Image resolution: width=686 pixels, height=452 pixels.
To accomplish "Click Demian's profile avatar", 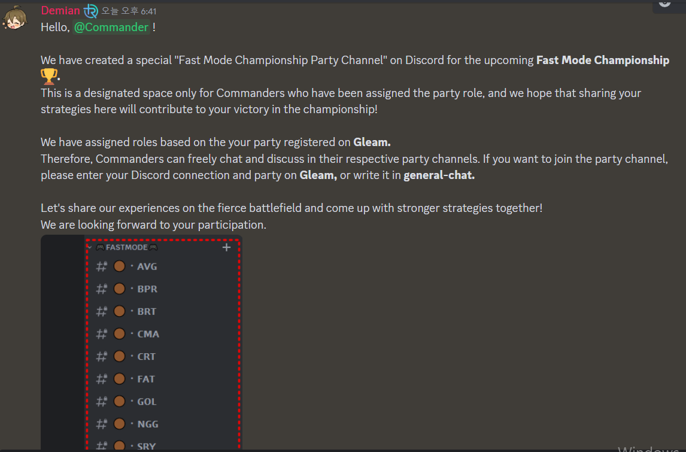I will pos(15,17).
